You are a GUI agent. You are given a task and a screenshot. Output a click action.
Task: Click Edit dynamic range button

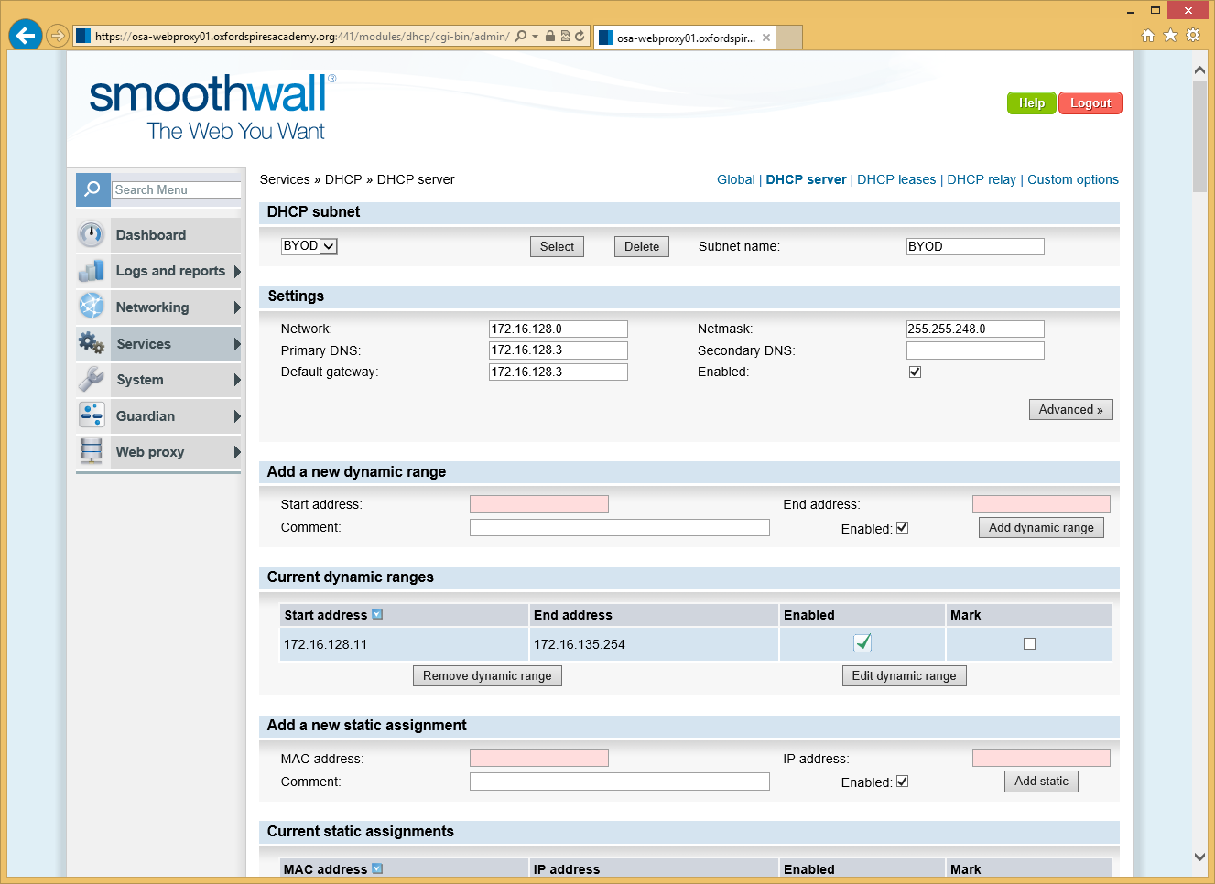coord(904,675)
